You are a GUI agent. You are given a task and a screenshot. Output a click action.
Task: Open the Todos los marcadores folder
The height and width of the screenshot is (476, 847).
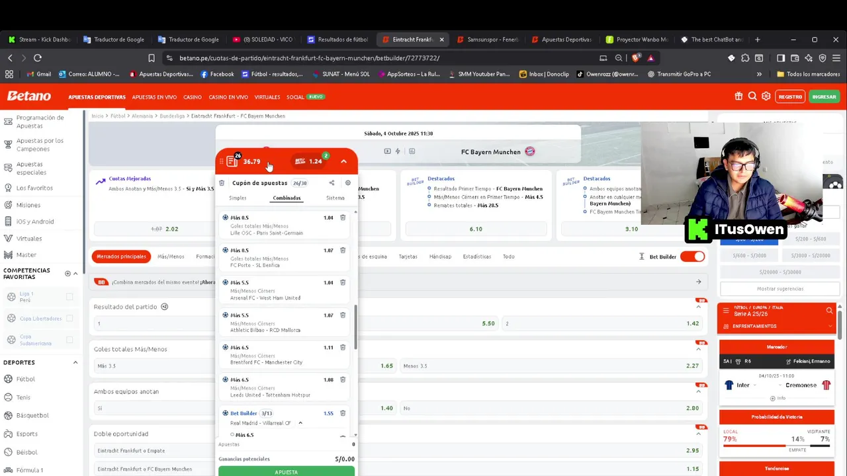pos(809,74)
